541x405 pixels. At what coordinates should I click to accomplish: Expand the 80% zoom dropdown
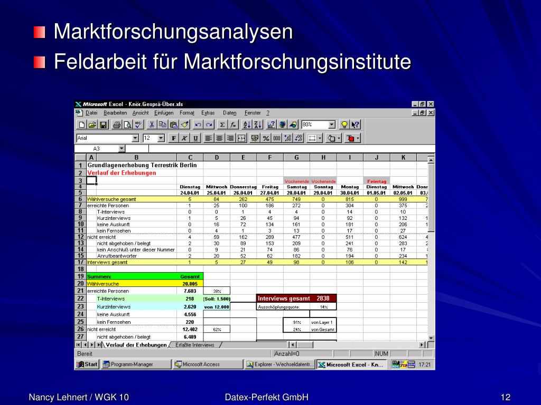(x=332, y=124)
